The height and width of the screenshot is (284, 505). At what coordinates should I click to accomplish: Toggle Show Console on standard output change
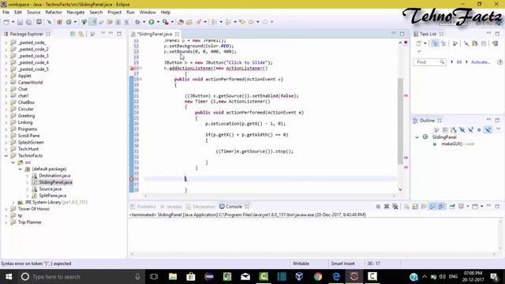[432, 207]
